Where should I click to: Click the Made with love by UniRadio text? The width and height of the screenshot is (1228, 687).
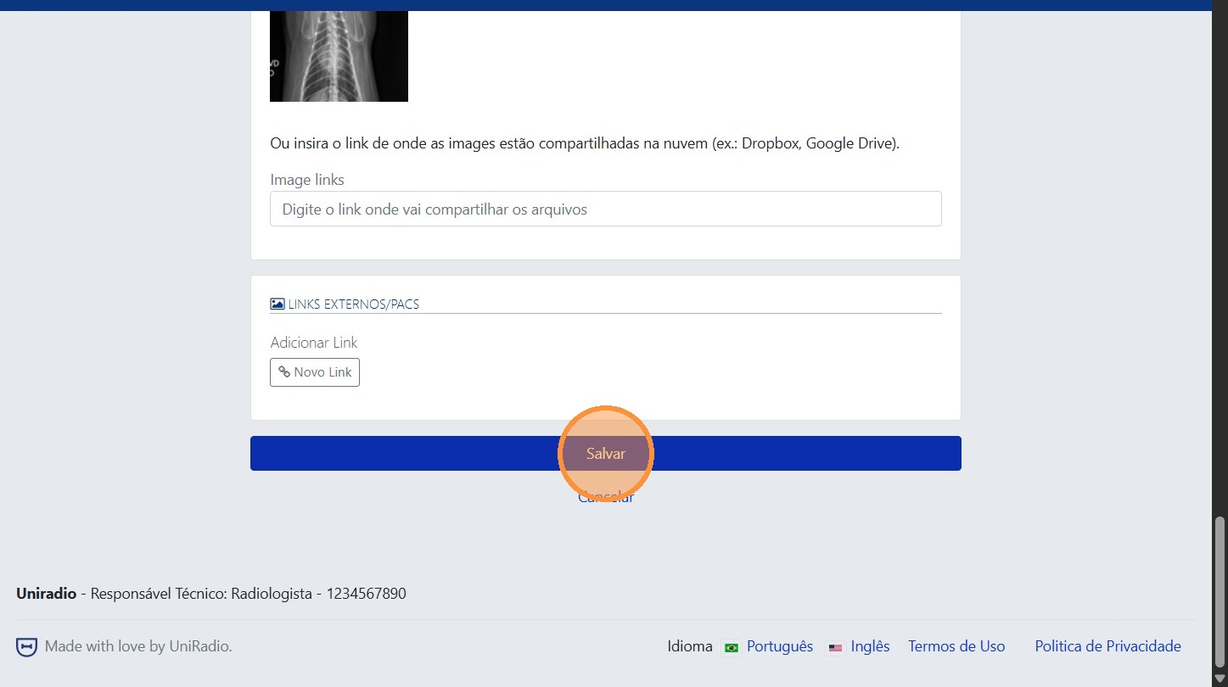click(x=138, y=646)
